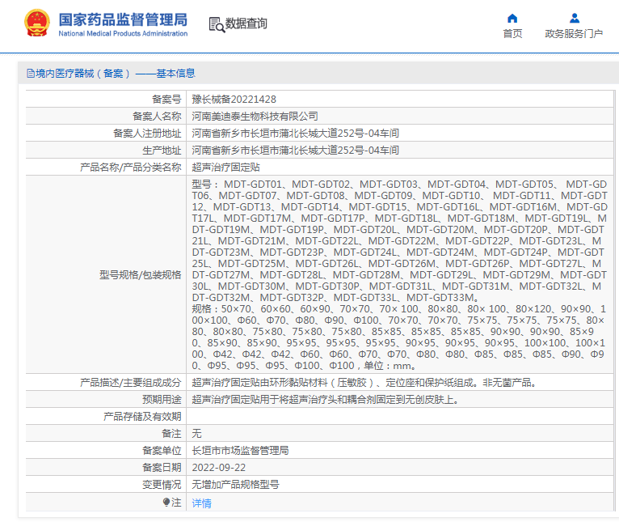Open the 数据查询 search icon
This screenshot has height=522, width=619.
point(217,24)
